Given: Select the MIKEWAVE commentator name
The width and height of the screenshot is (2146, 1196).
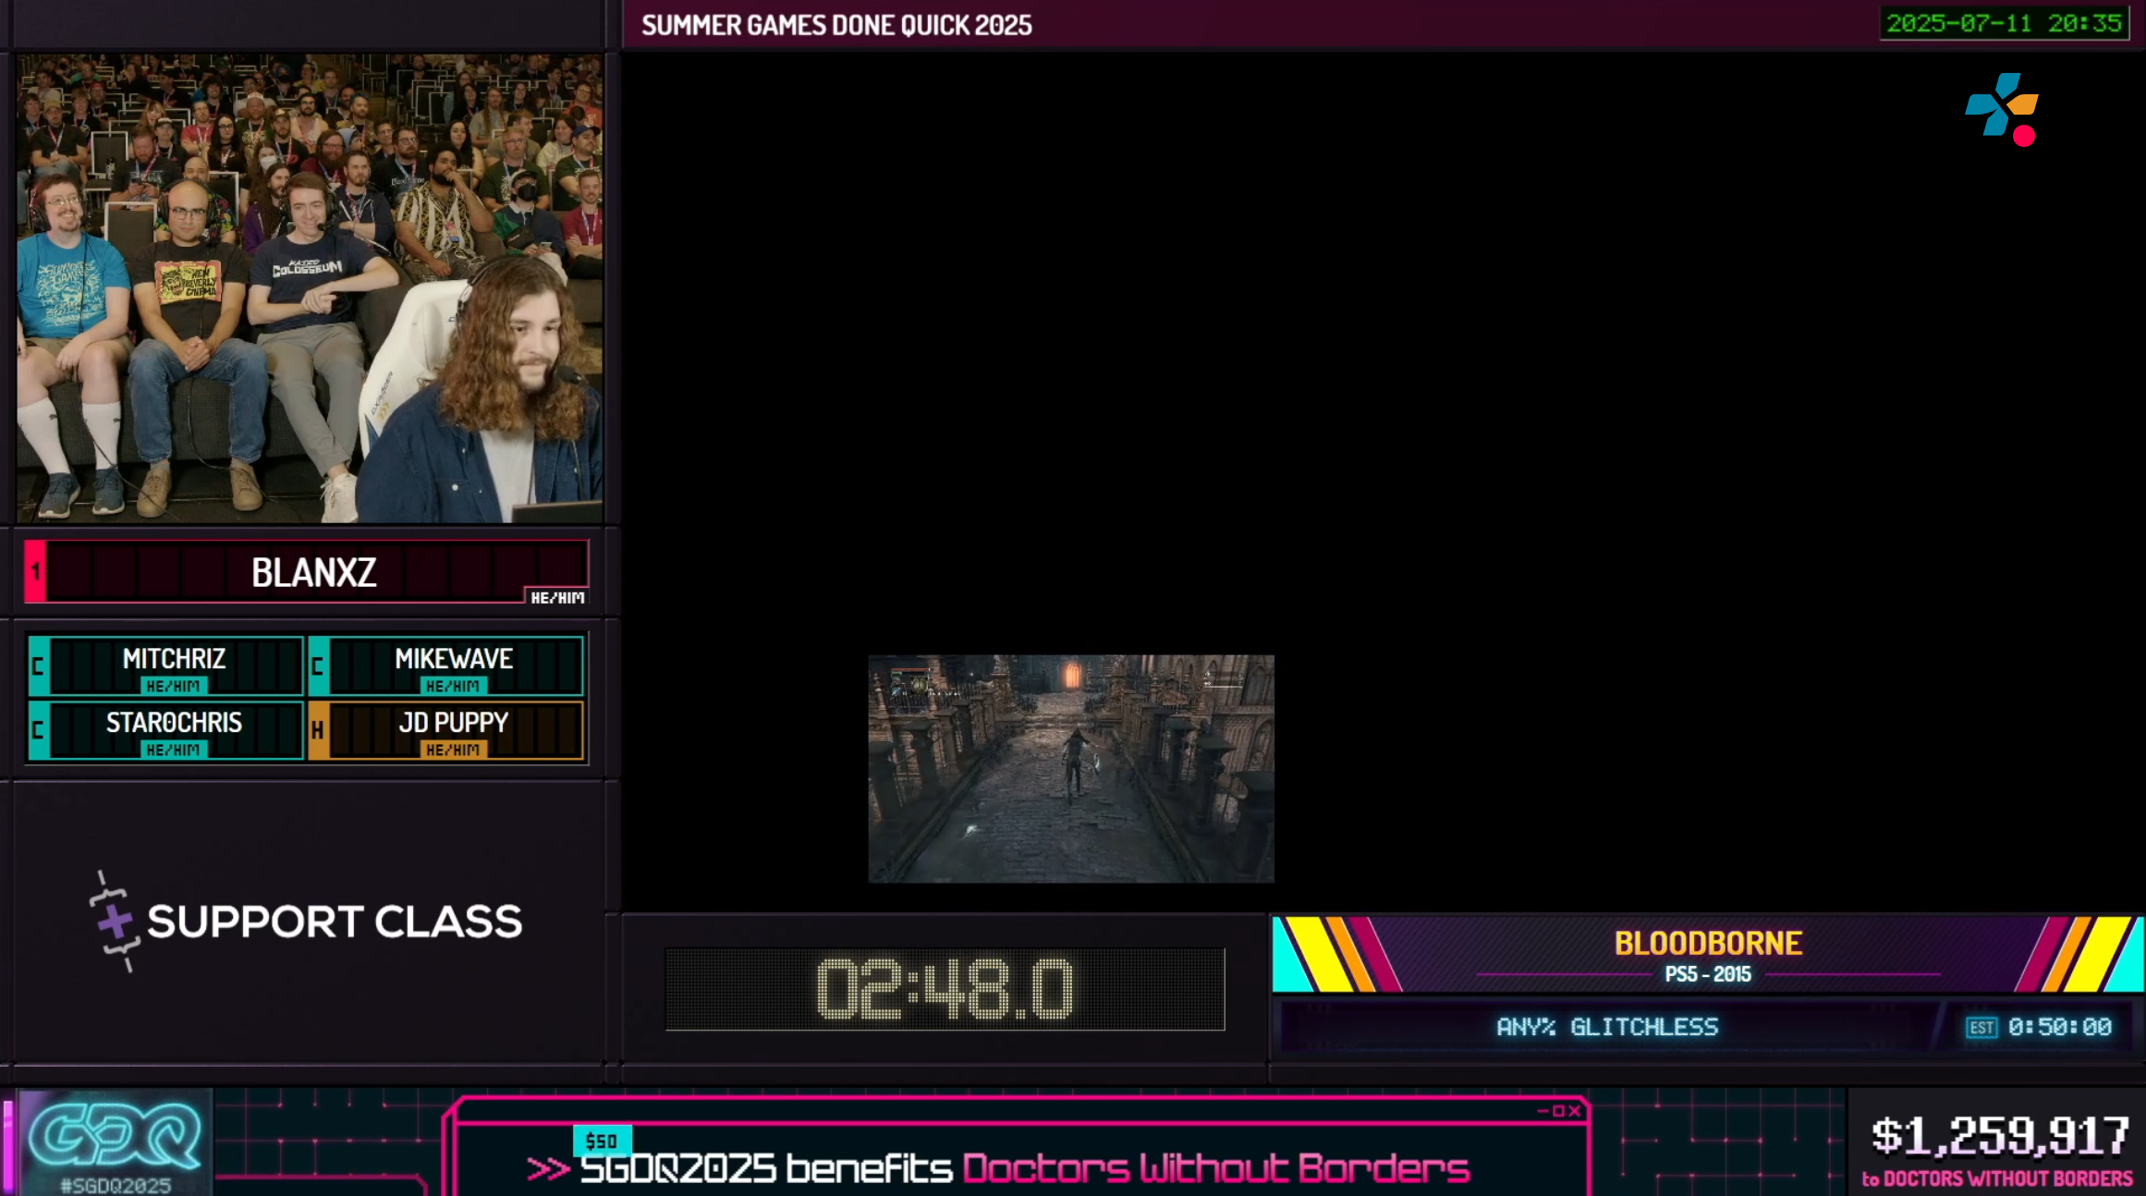Looking at the screenshot, I should click(454, 659).
